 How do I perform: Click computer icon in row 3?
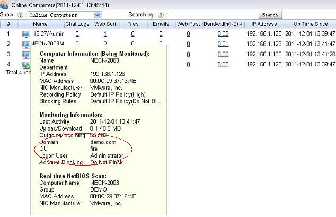[26, 54]
